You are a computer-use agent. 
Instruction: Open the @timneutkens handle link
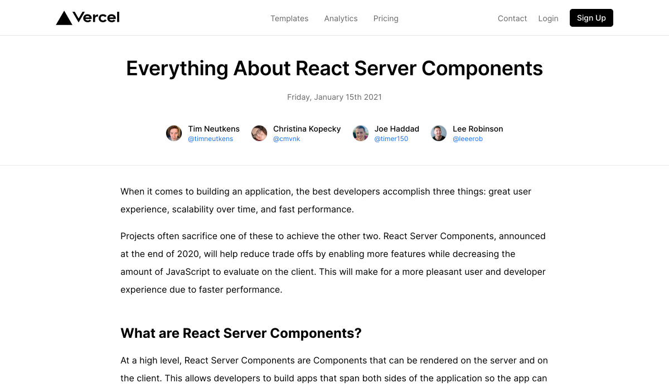click(x=211, y=139)
